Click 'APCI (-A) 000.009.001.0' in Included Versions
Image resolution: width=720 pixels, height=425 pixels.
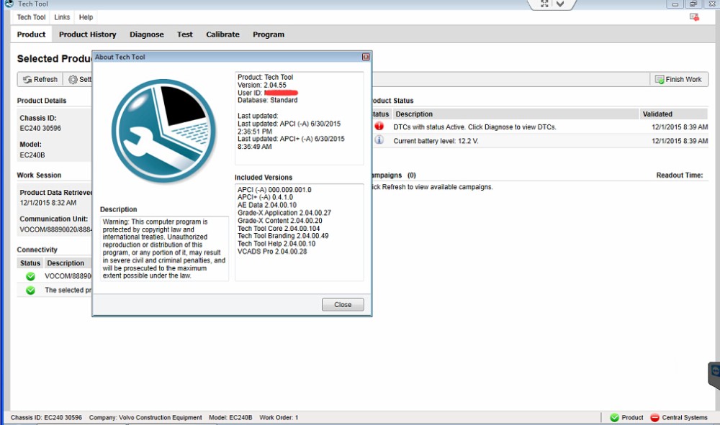274,189
